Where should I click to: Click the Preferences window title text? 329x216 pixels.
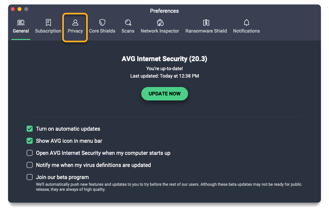point(164,11)
